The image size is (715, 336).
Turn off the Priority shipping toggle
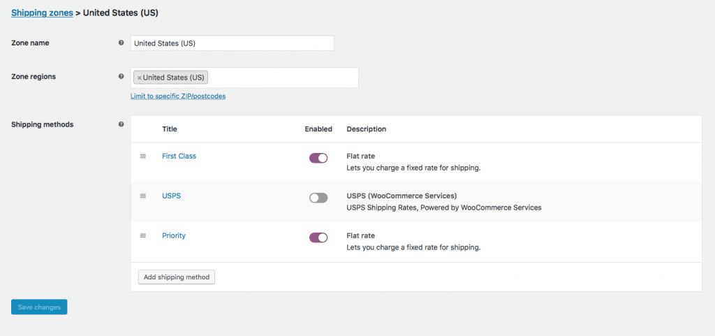(318, 238)
